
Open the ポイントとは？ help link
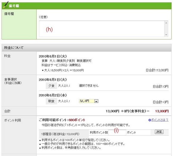coord(160,120)
